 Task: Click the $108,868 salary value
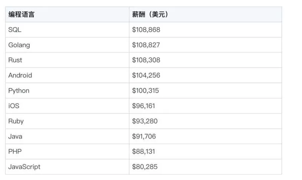coord(146,30)
